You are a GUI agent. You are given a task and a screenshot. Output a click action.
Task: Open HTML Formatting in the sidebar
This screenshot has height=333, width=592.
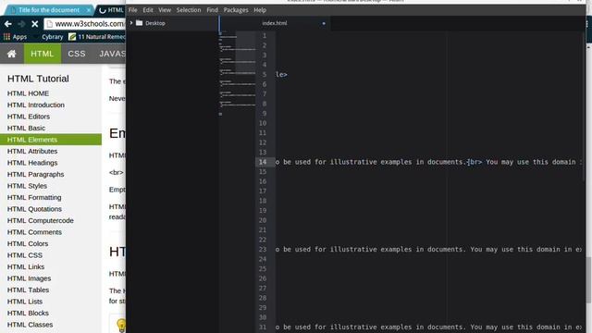coord(34,197)
